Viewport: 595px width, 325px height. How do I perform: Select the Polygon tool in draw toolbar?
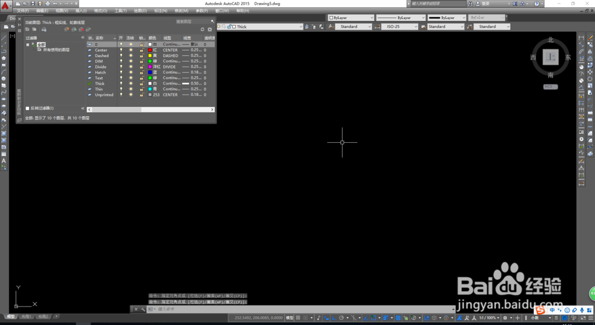[x=4, y=58]
